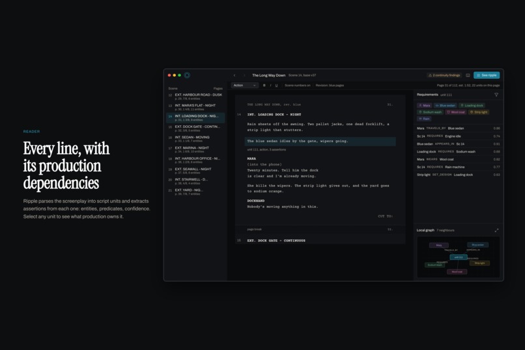Click the Wool coat node in Local graph

point(457,272)
